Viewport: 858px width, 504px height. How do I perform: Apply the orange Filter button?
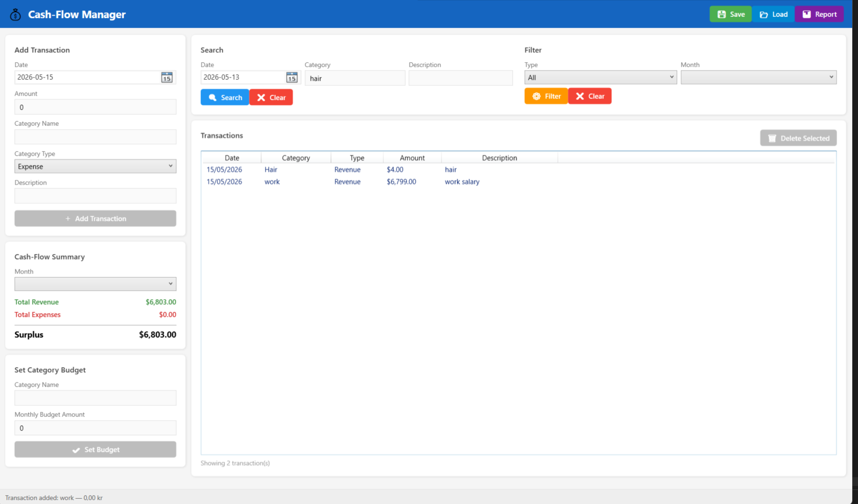pos(546,97)
